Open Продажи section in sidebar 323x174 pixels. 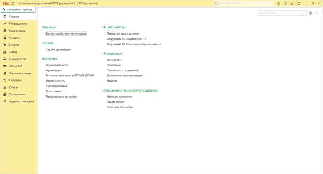[x=15, y=38]
